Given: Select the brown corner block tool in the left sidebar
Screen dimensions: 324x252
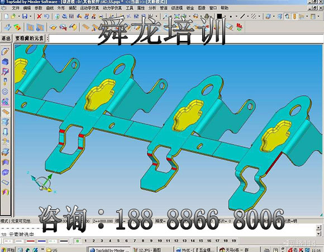Looking at the screenshot, I should coord(5,162).
